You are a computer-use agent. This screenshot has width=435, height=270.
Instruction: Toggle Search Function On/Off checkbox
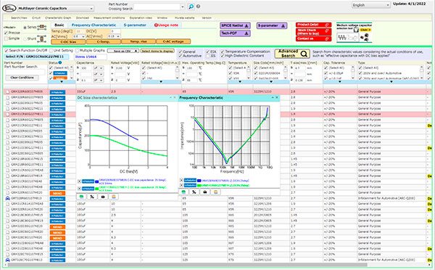(7, 51)
